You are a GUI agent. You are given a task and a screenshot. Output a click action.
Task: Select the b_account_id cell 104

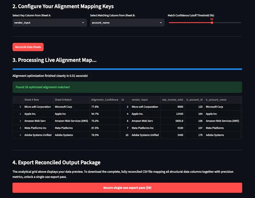(x=194, y=114)
